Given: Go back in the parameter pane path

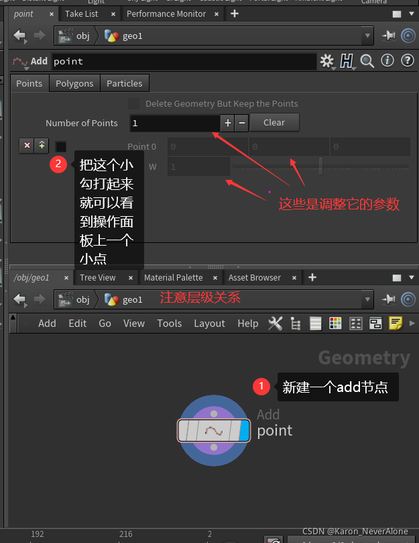Looking at the screenshot, I should pyautogui.click(x=19, y=36).
